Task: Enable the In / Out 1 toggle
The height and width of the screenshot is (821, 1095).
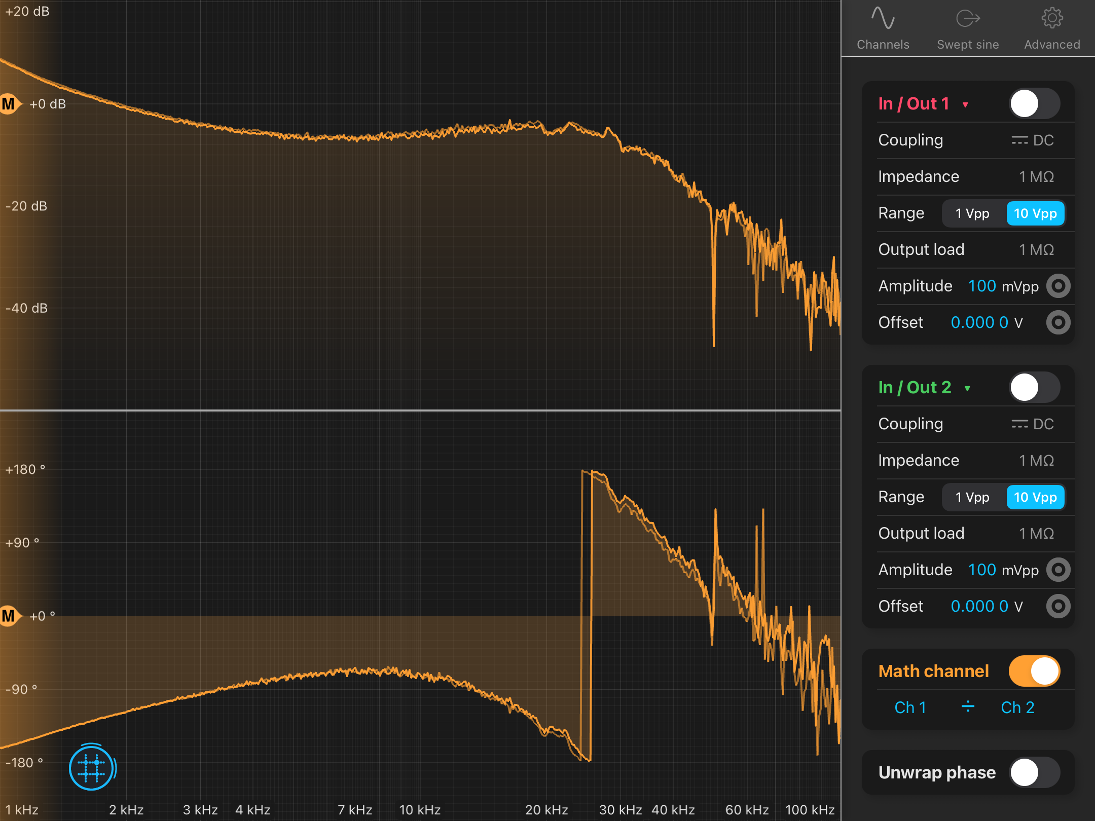Action: click(x=1034, y=104)
